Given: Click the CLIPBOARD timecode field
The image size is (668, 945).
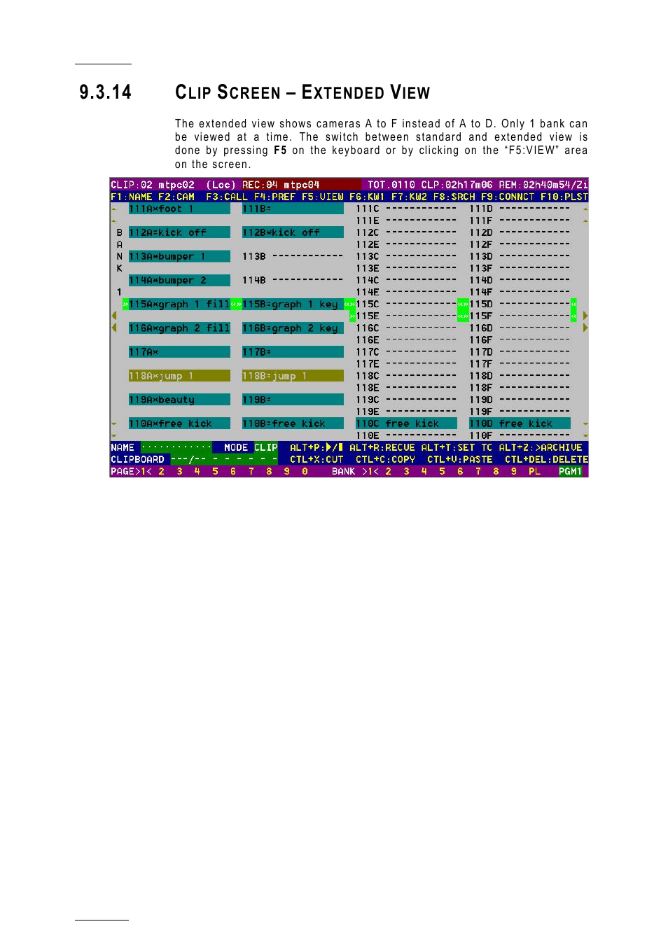Looking at the screenshot, I should pos(224,459).
